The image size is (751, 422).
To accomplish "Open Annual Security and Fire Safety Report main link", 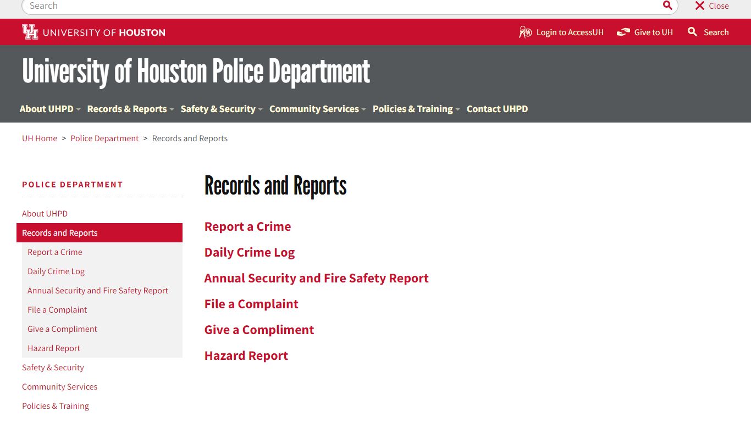I will [x=316, y=278].
